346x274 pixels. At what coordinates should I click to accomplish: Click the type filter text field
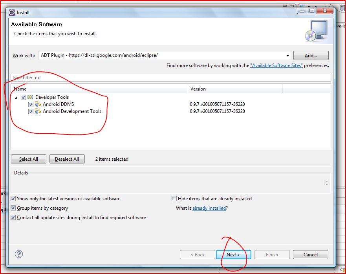(x=171, y=78)
